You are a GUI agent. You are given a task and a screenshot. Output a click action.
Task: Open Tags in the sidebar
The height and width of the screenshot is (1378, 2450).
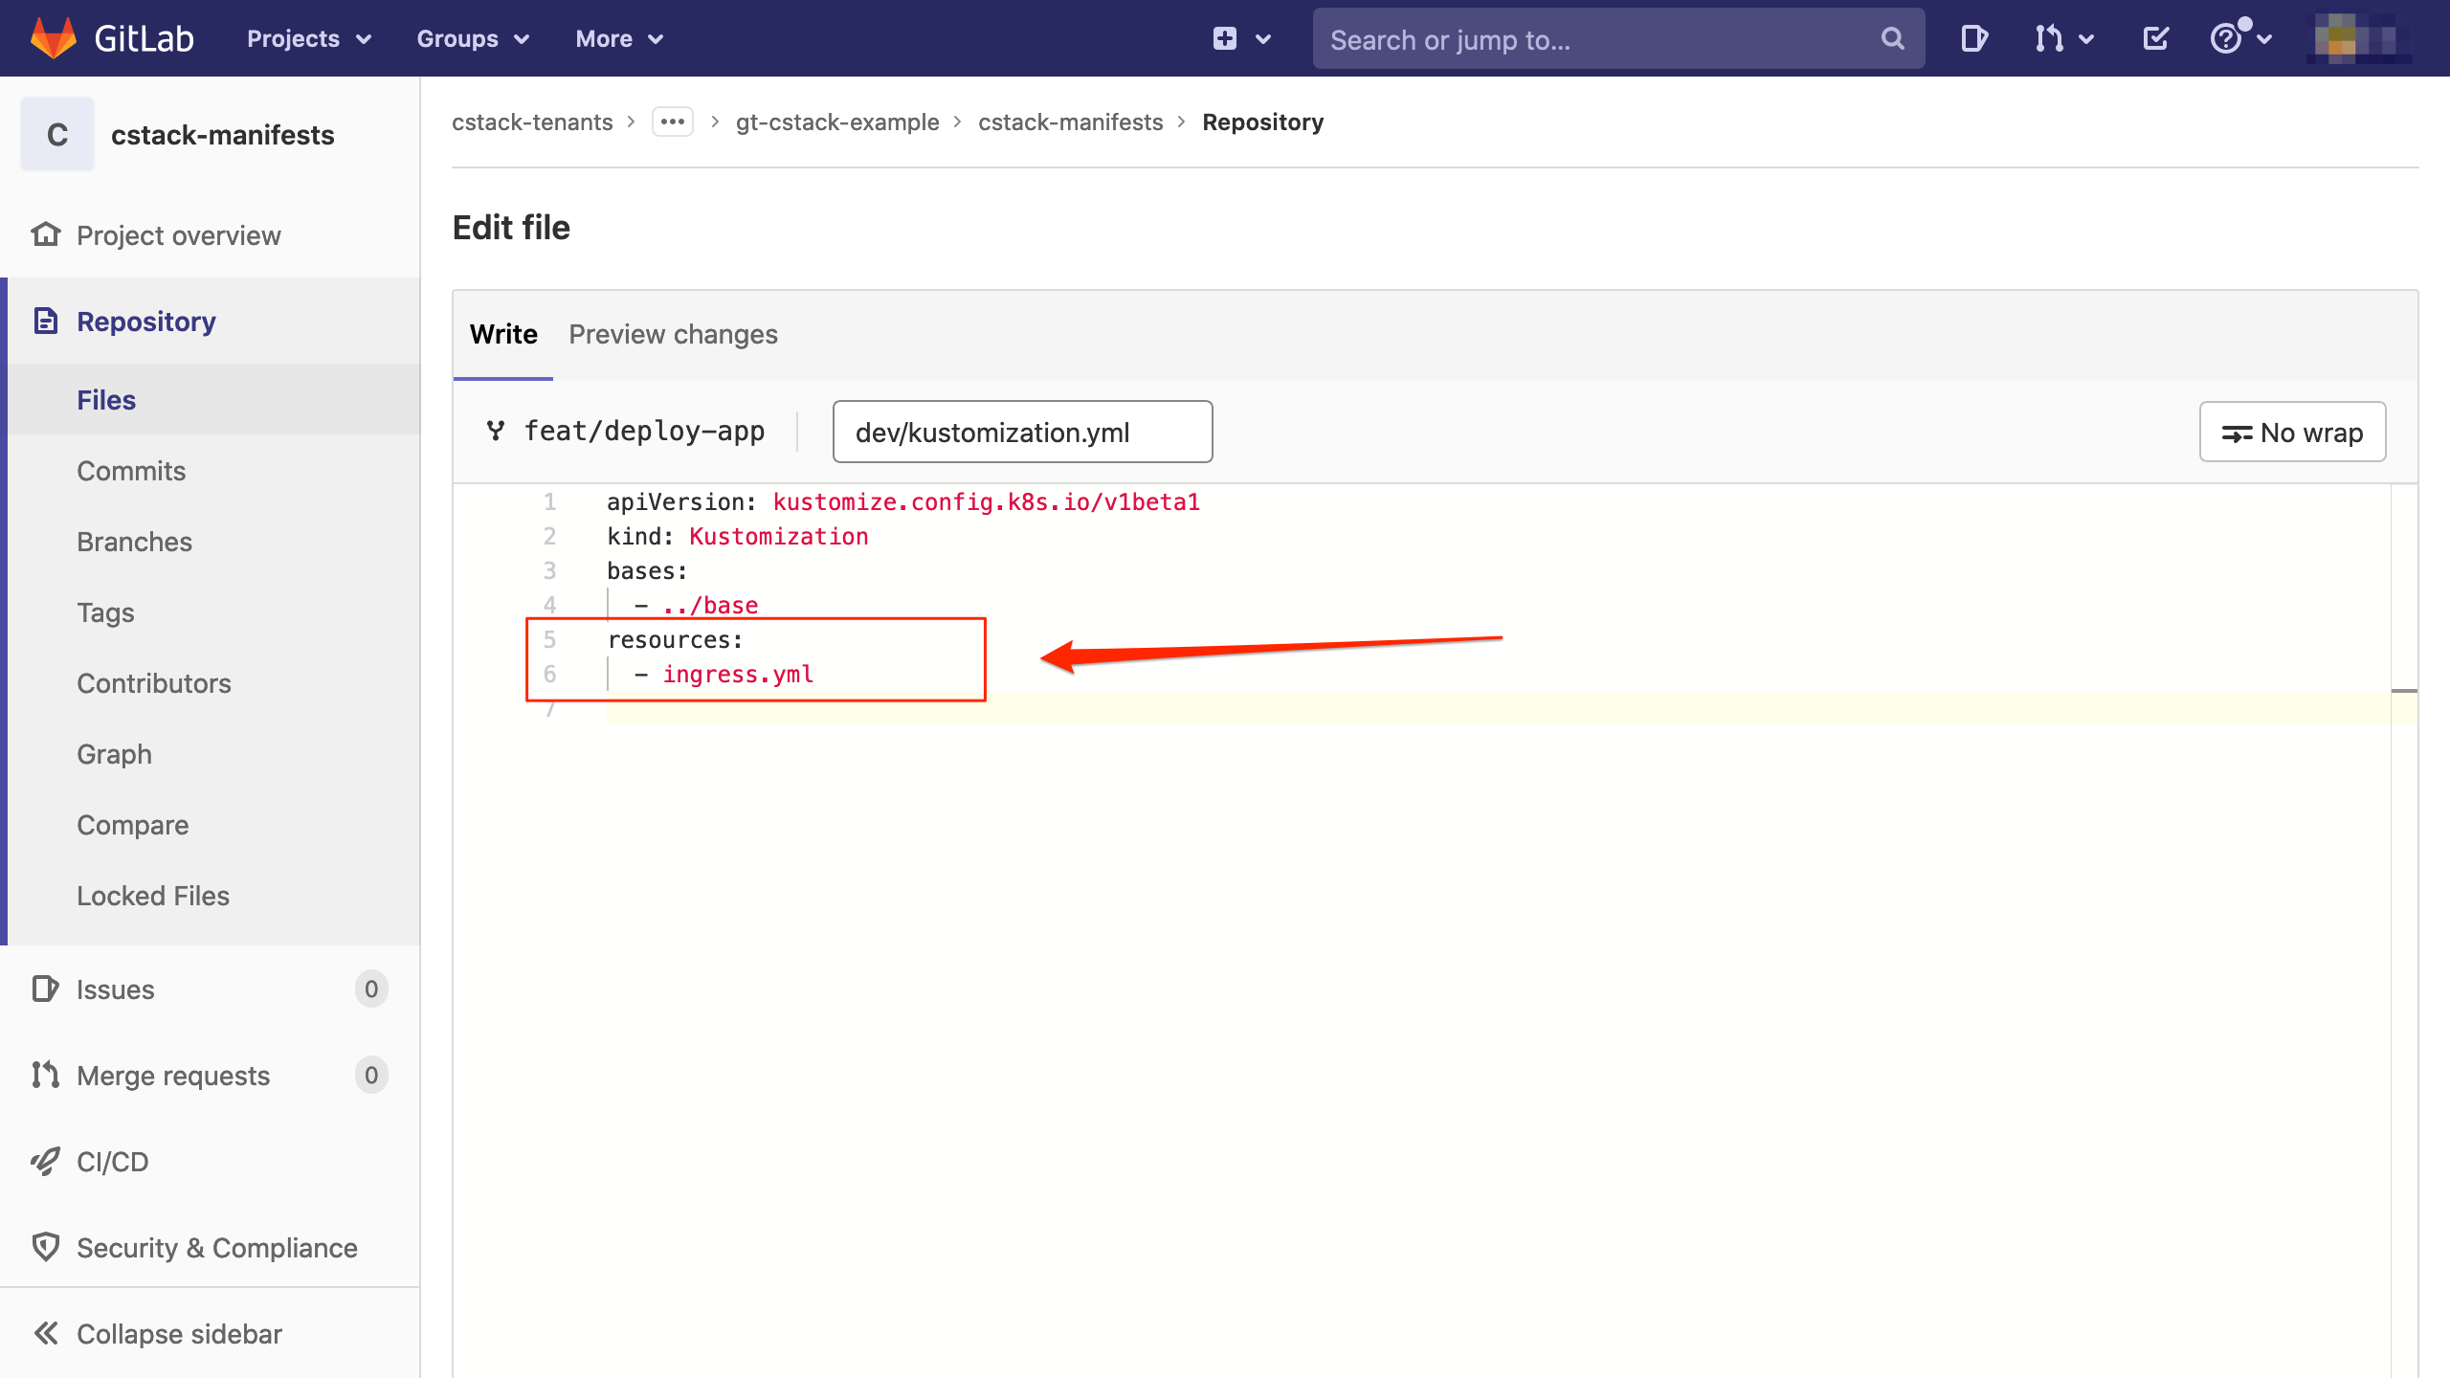coord(105,612)
